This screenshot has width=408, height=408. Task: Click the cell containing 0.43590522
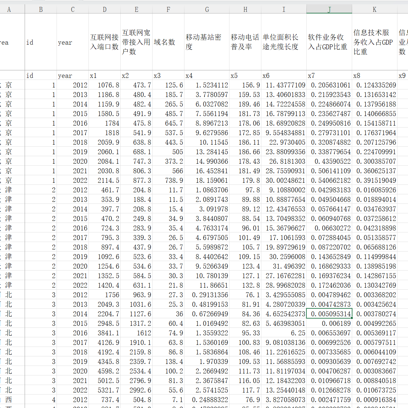(329, 161)
